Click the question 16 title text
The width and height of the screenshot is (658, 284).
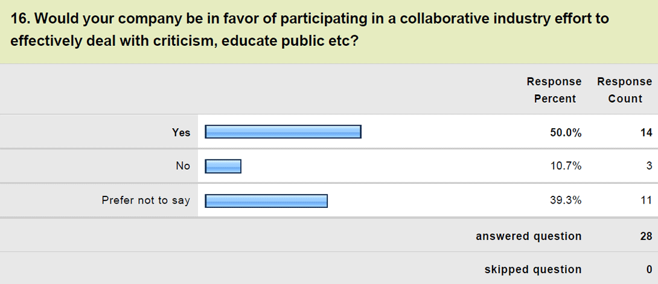(309, 30)
